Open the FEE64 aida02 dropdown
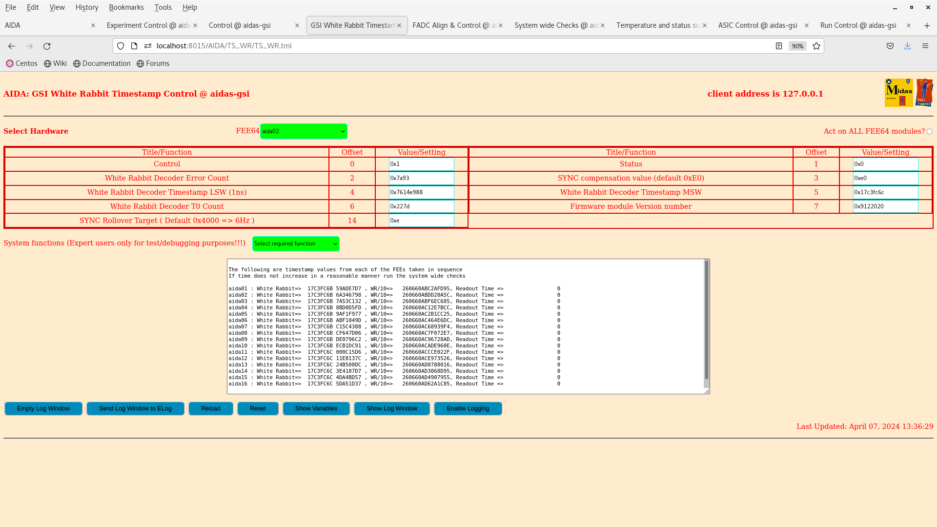 coord(304,131)
